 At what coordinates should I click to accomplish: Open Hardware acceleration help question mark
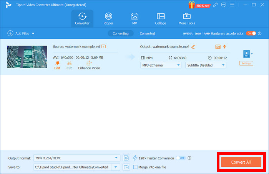260,33
